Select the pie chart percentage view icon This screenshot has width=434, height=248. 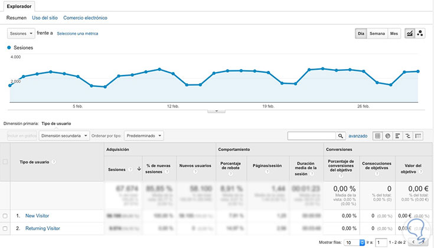tap(388, 136)
